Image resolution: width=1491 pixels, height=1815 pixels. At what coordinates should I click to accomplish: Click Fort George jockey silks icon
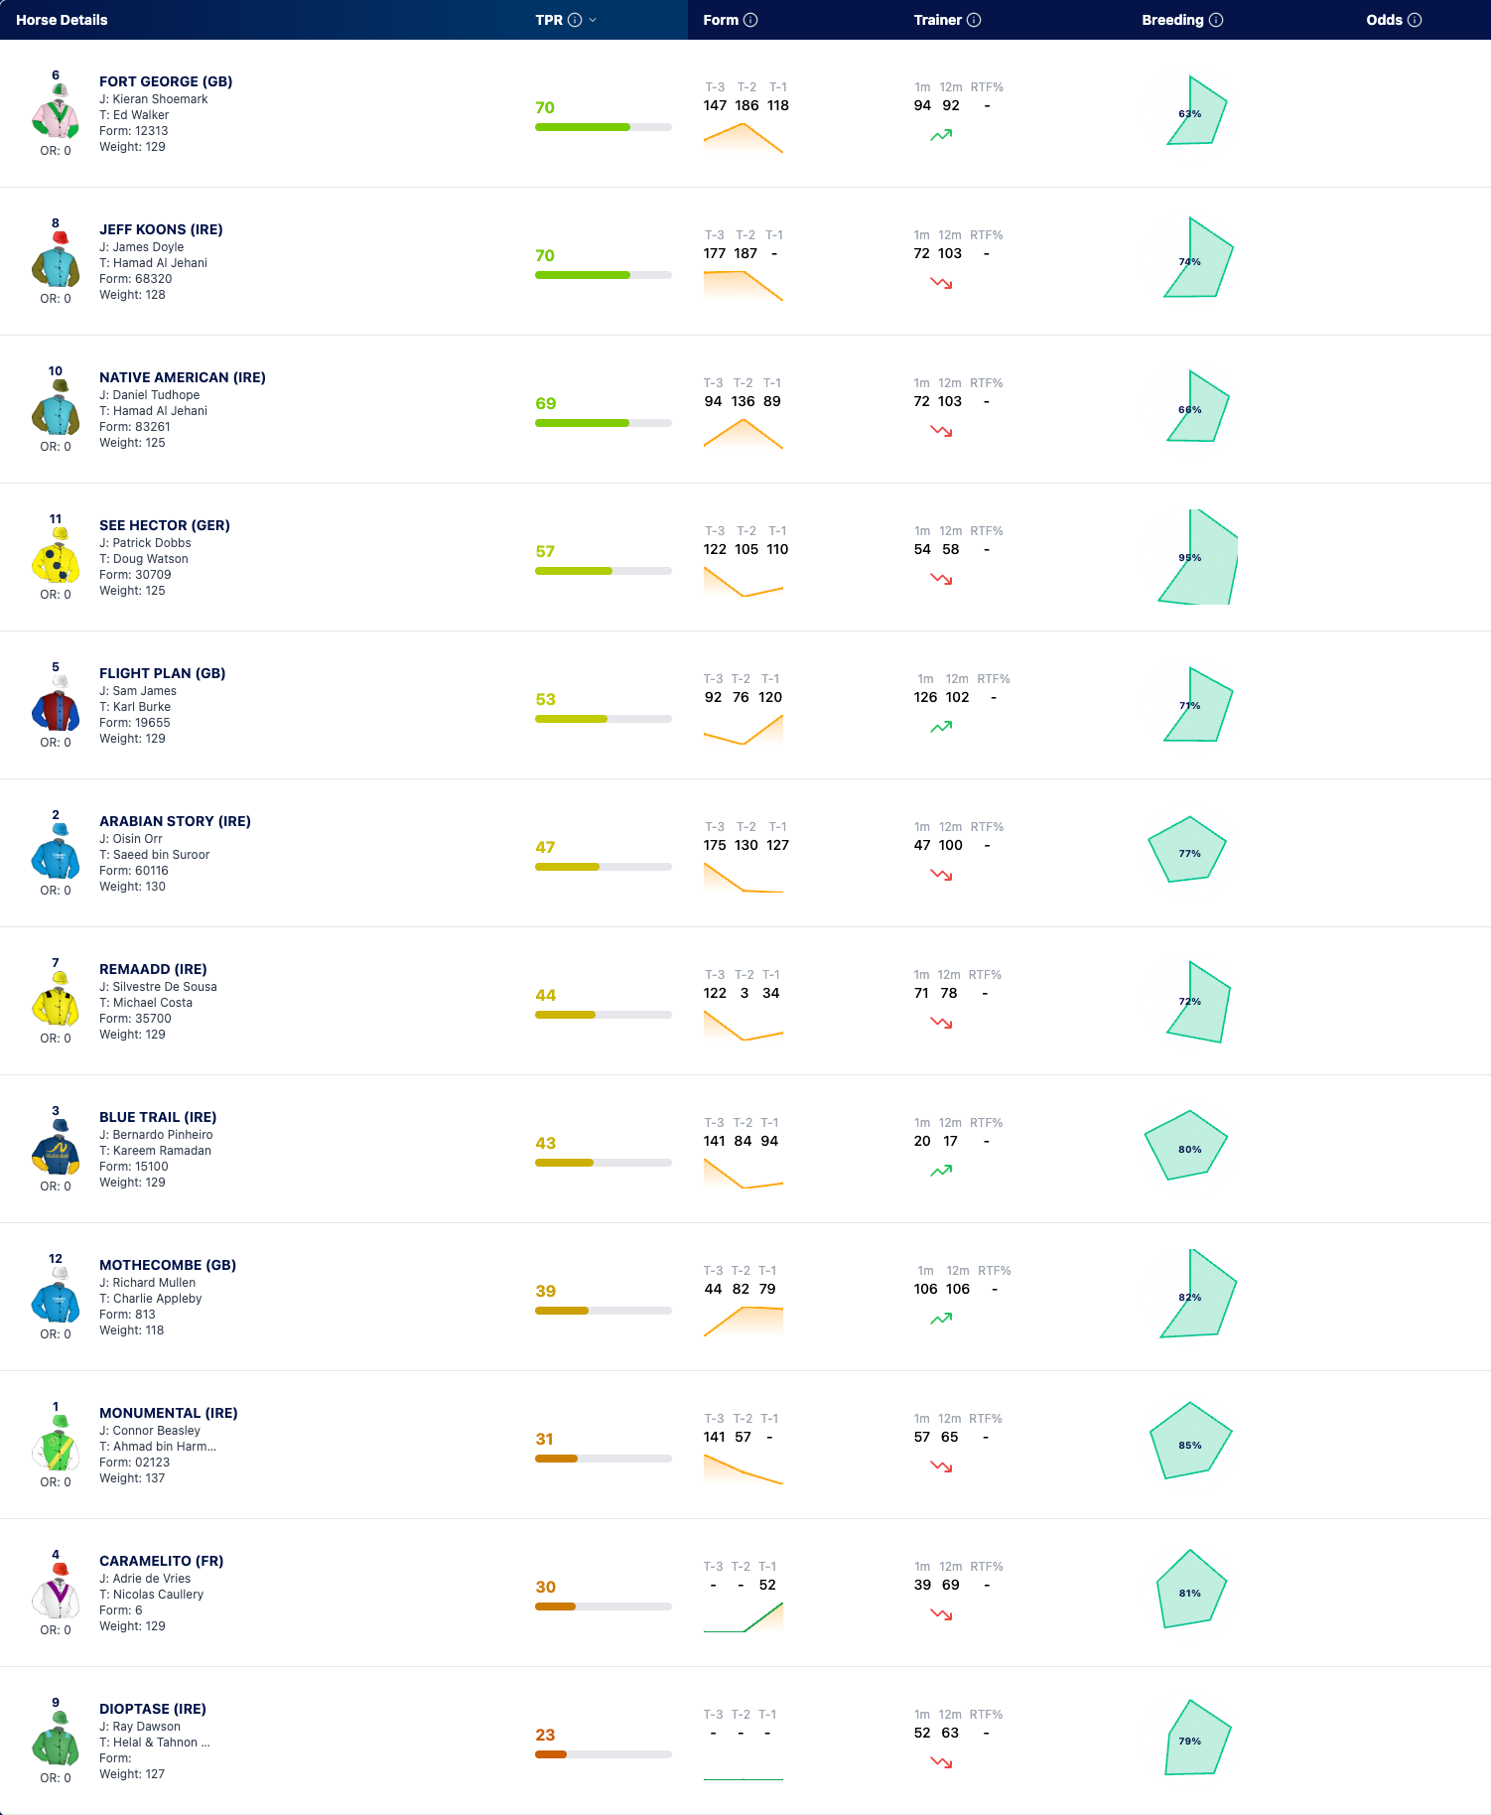click(56, 112)
